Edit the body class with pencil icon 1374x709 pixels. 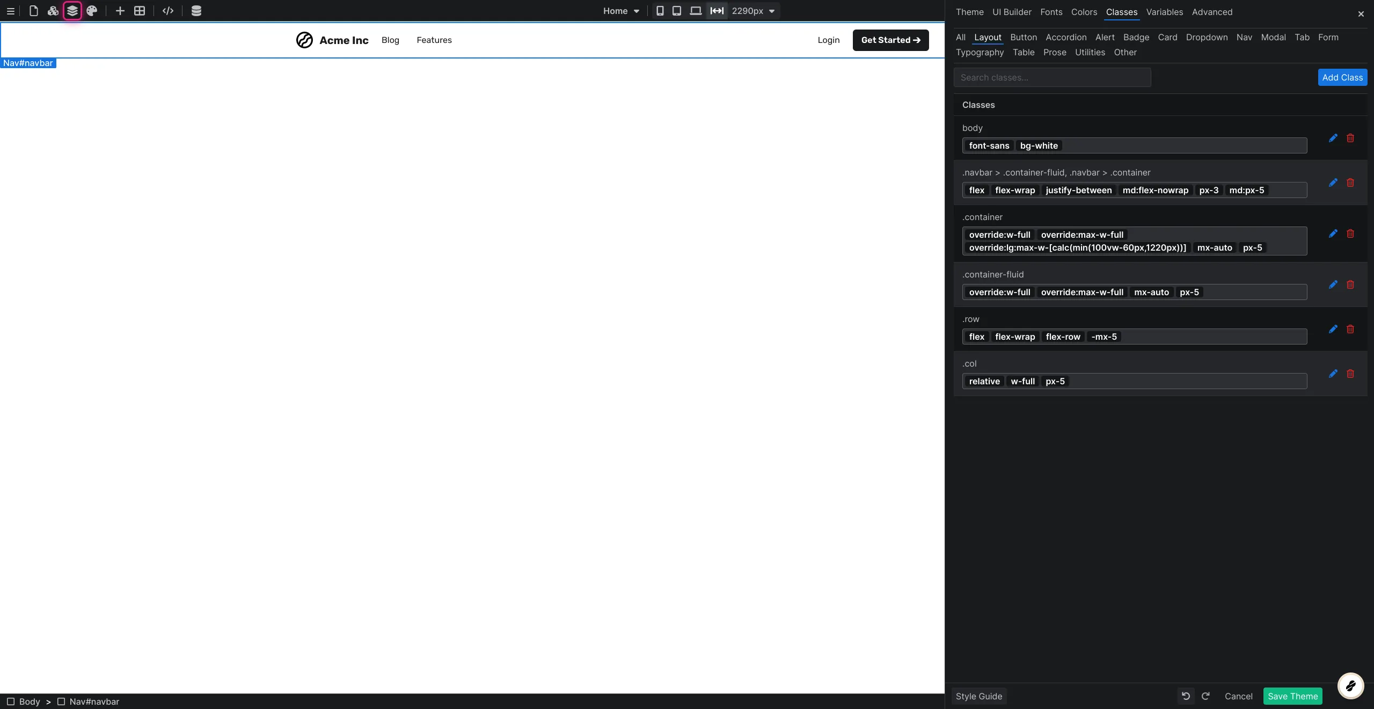pyautogui.click(x=1333, y=138)
